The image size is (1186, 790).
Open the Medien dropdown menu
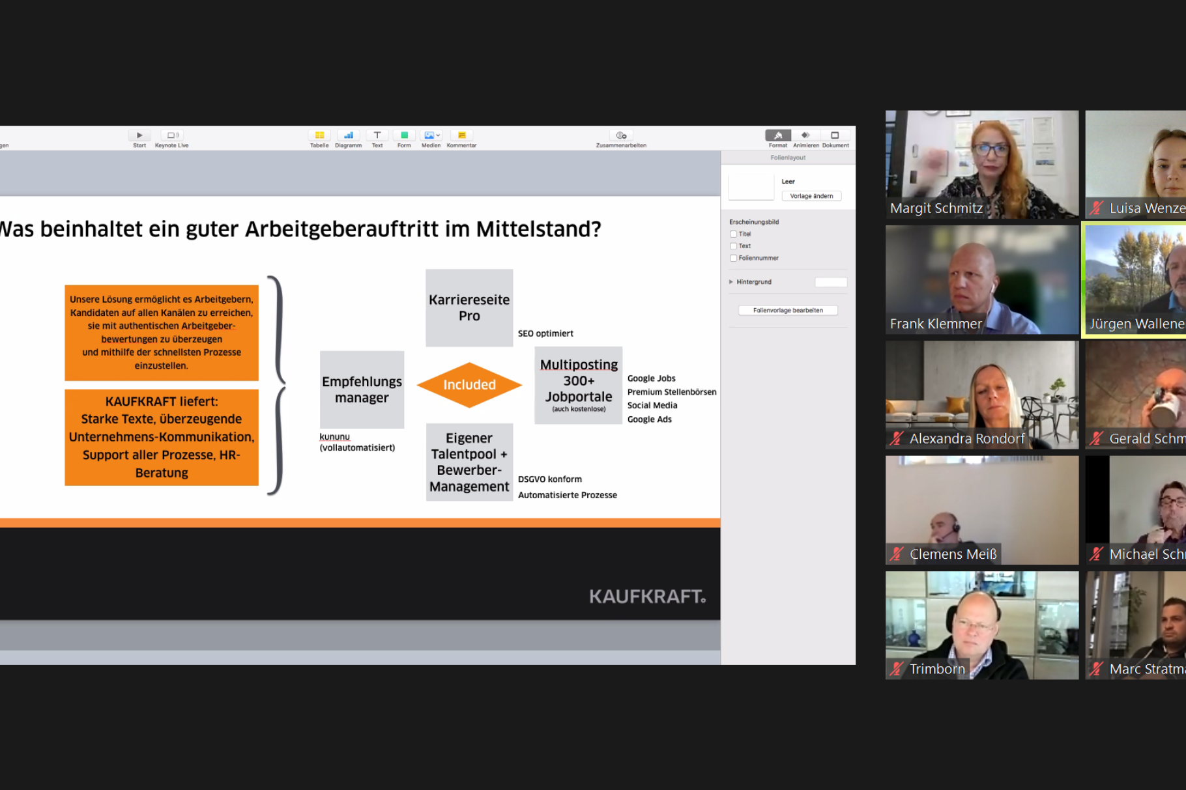(431, 135)
